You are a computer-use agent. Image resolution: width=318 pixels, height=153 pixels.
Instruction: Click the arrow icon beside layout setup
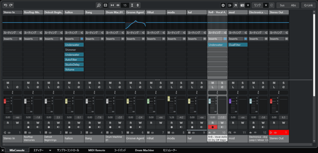[x=235, y=5]
